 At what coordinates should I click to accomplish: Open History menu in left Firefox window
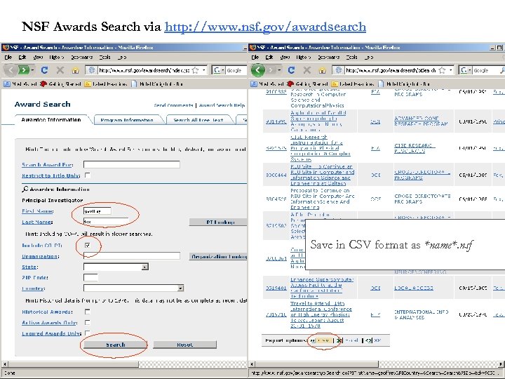pyautogui.click(x=57, y=57)
